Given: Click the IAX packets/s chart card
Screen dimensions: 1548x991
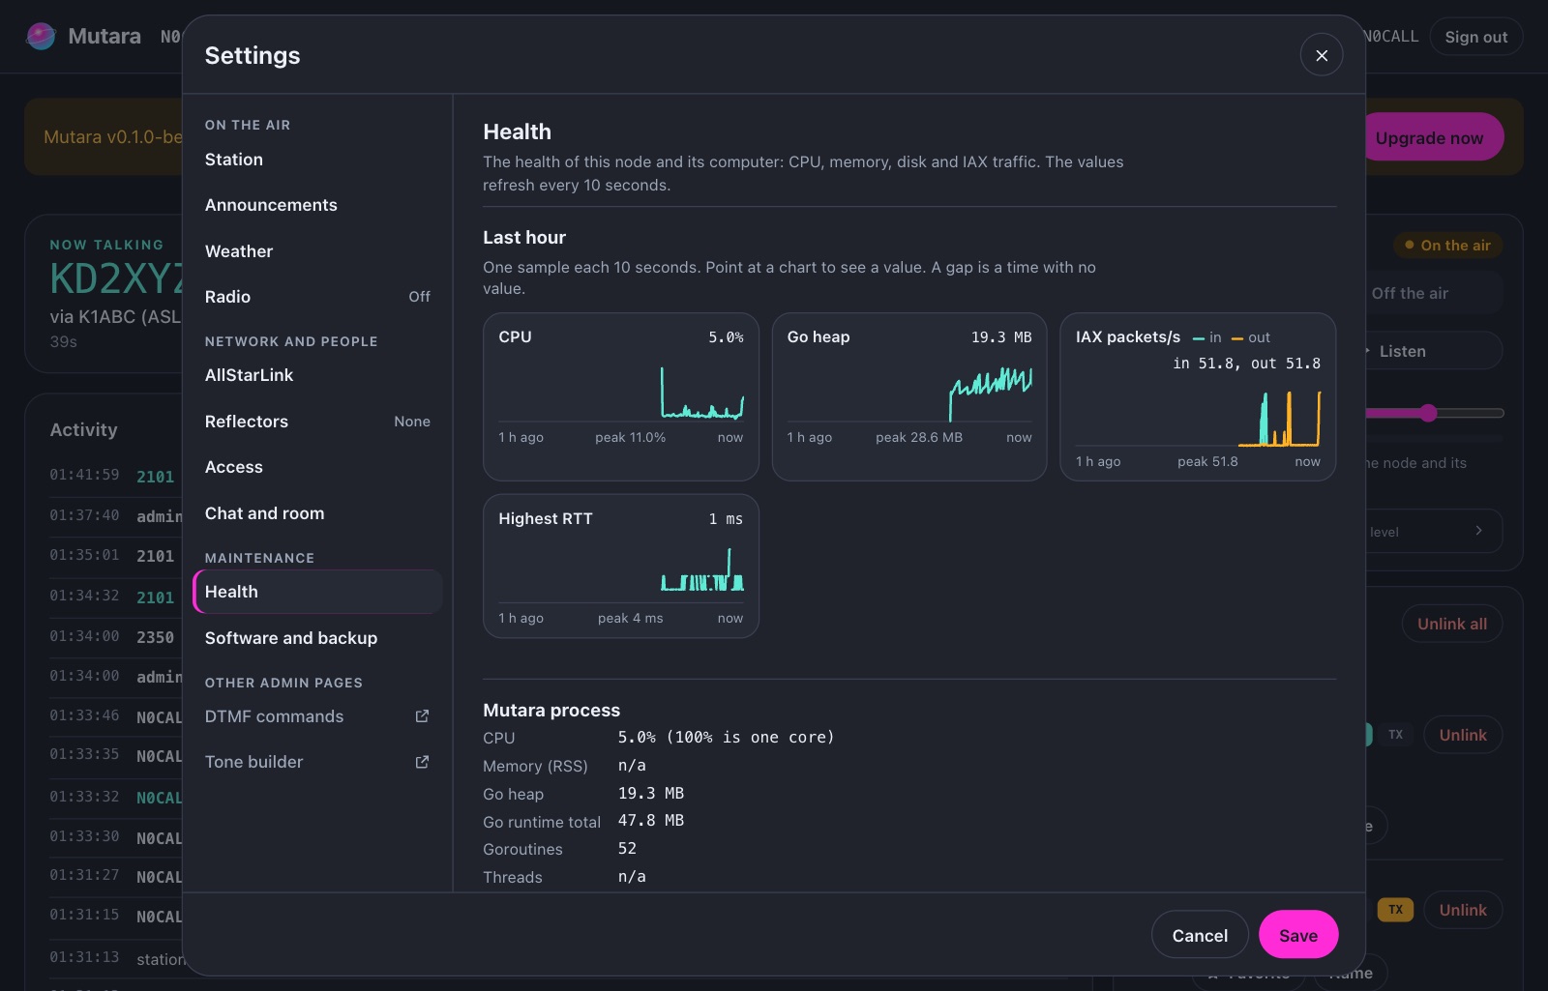Looking at the screenshot, I should pyautogui.click(x=1198, y=396).
